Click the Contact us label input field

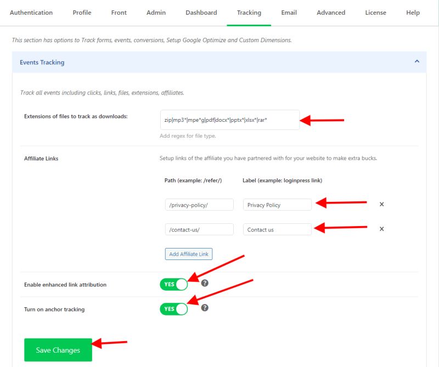point(277,229)
